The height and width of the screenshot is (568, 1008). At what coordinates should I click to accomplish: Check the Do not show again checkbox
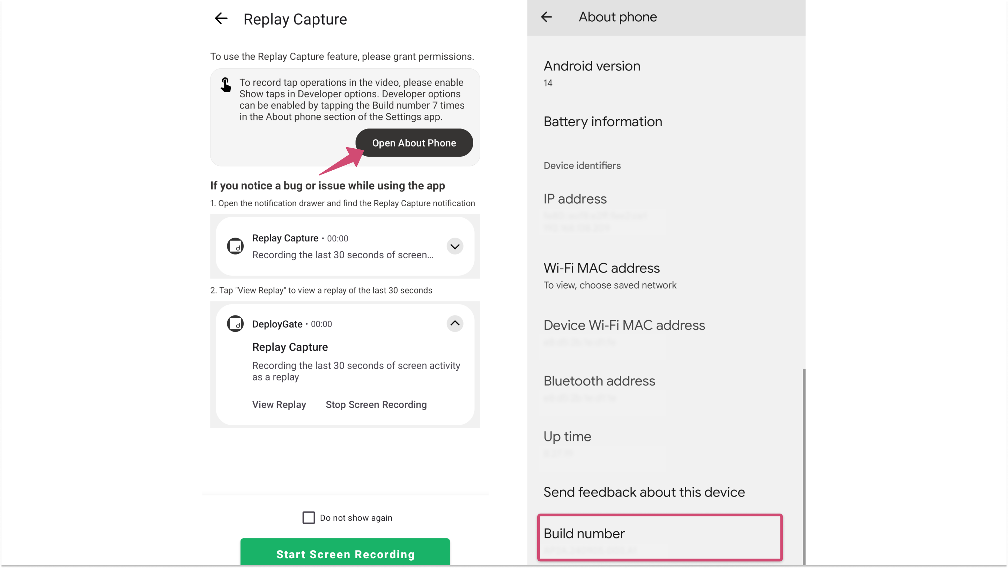click(308, 517)
